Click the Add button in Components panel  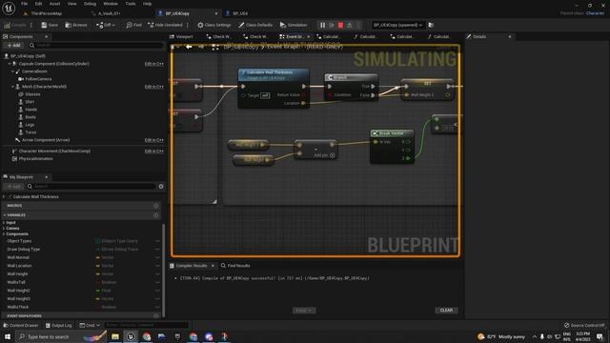13,46
